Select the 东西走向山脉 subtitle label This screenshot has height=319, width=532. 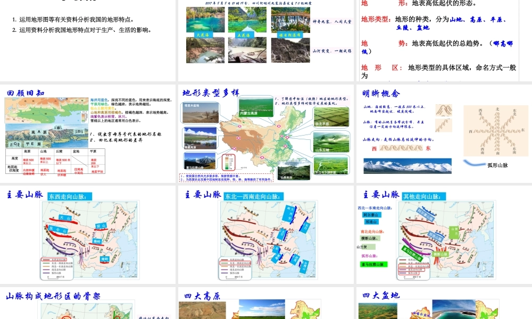point(70,196)
